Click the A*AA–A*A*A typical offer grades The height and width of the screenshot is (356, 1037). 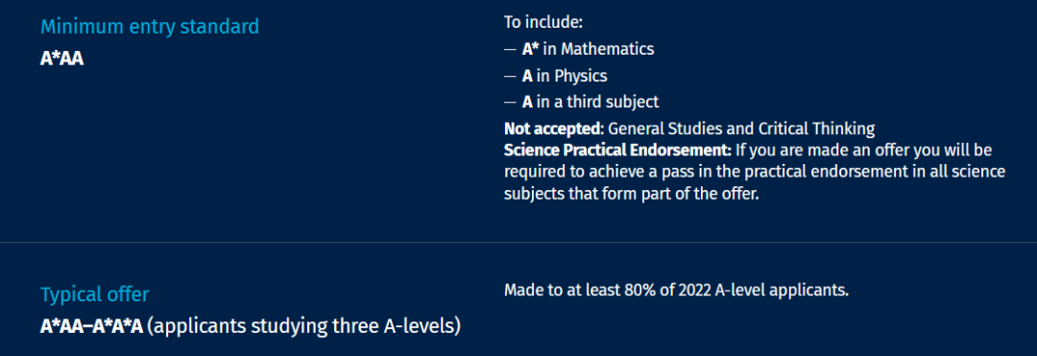click(91, 326)
